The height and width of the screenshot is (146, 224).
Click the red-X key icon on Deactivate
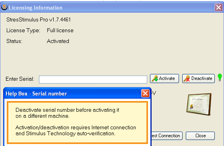(187, 78)
